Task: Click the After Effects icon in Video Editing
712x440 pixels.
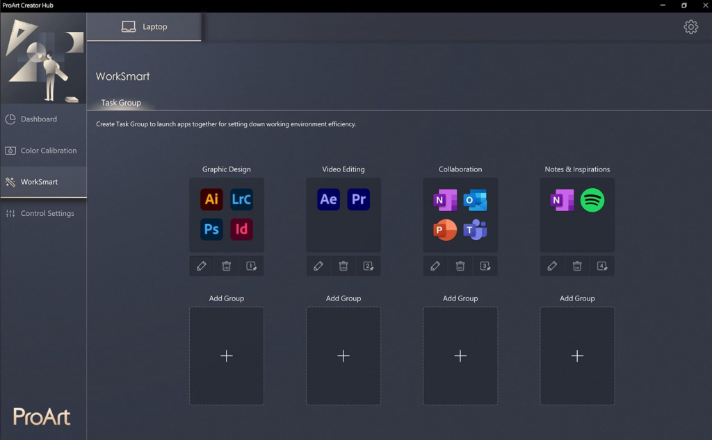Action: 328,199
